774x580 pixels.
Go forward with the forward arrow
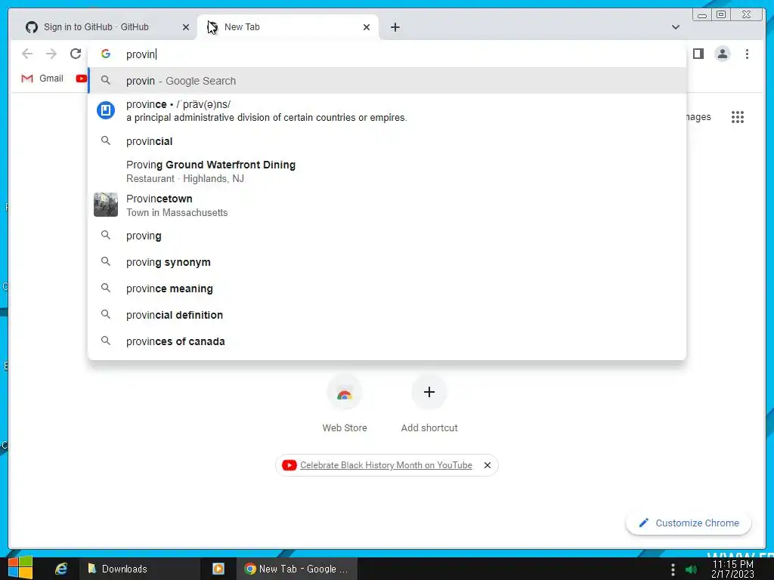(x=51, y=54)
